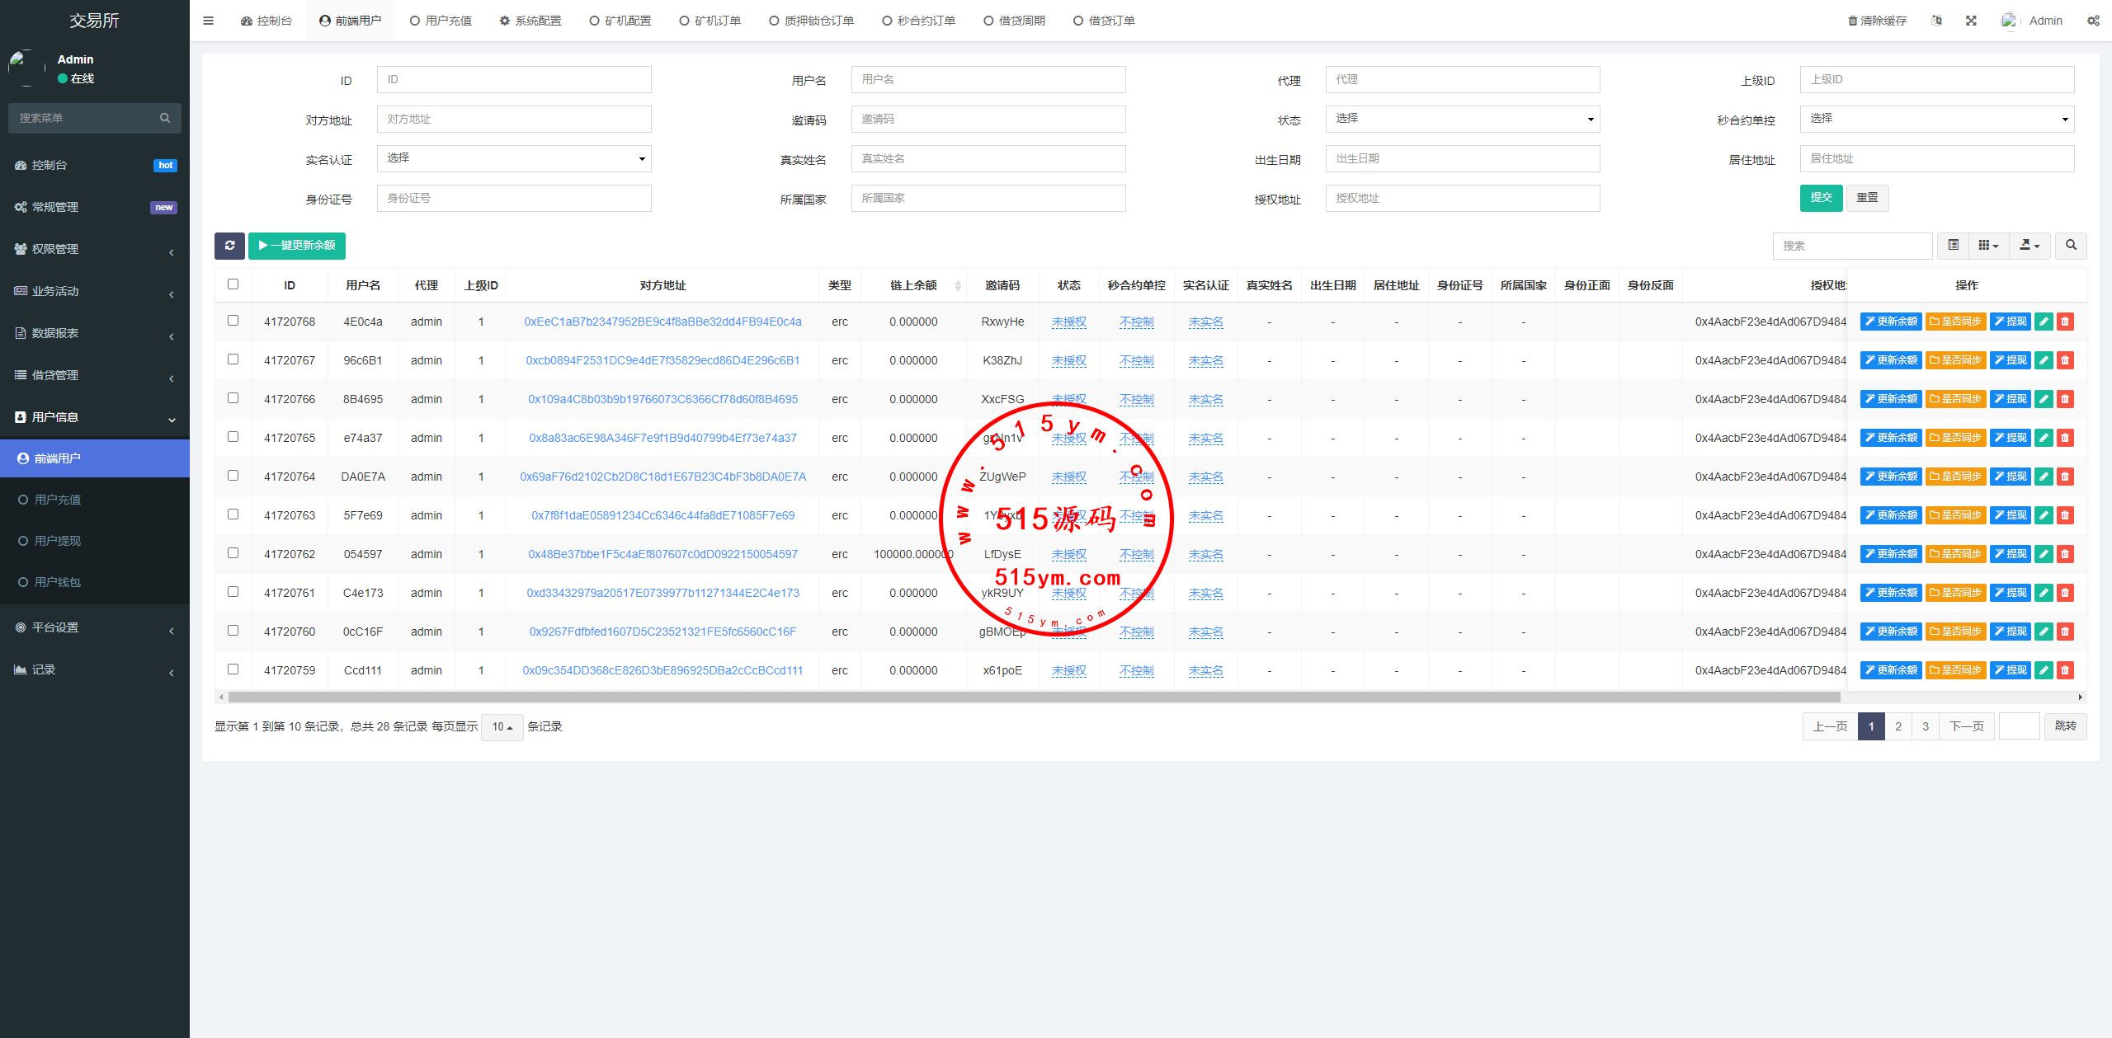Click the fullscreen icon in top bar
Viewport: 2112px width, 1038px height.
coord(1971,21)
